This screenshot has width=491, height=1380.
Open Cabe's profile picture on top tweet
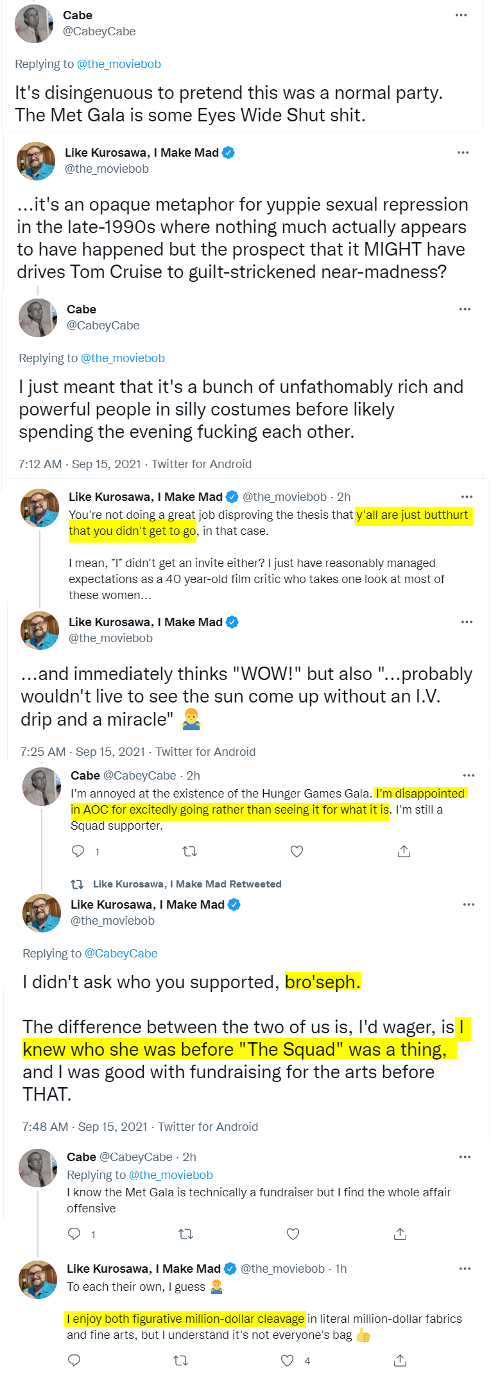[34, 24]
